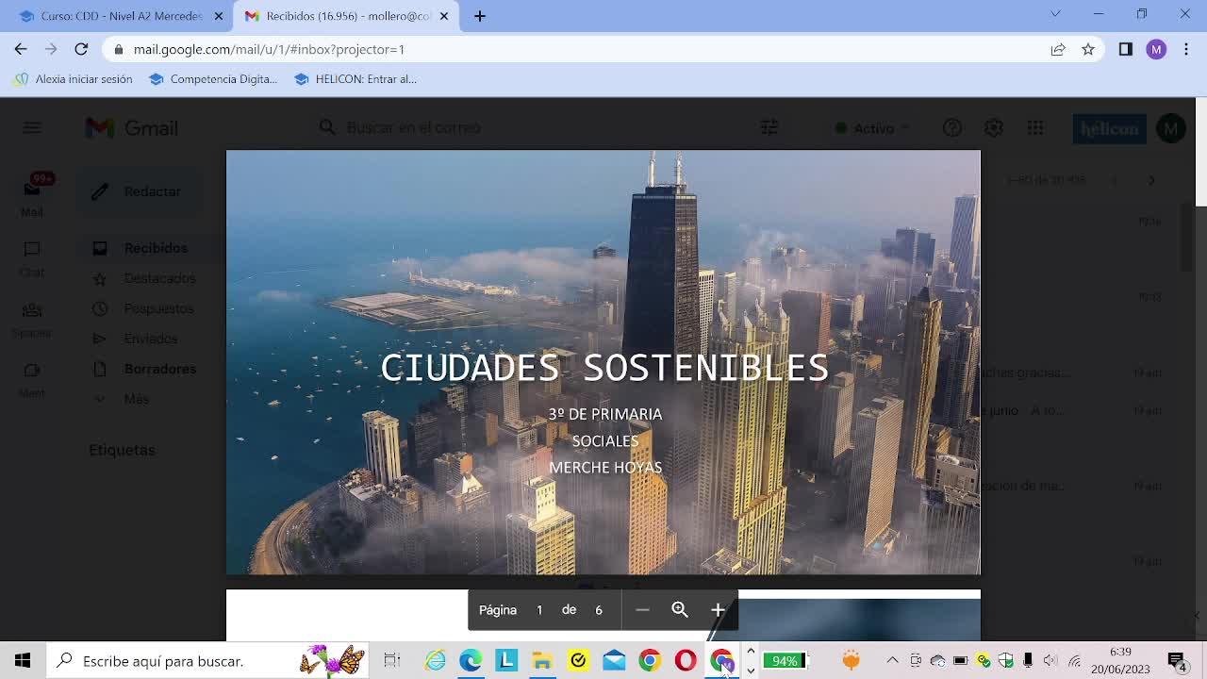Zoom out with the minus button
The image size is (1207, 679).
(642, 610)
